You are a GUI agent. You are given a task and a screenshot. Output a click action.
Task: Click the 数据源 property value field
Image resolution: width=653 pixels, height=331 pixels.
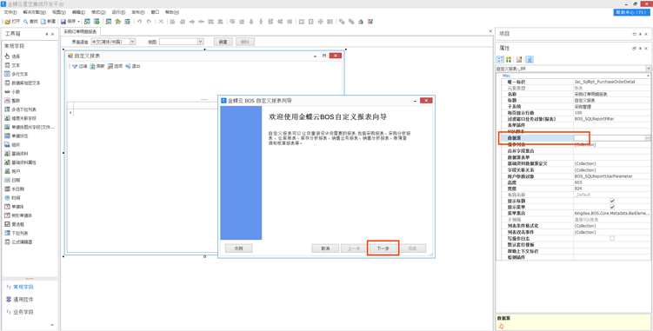pyautogui.click(x=609, y=138)
